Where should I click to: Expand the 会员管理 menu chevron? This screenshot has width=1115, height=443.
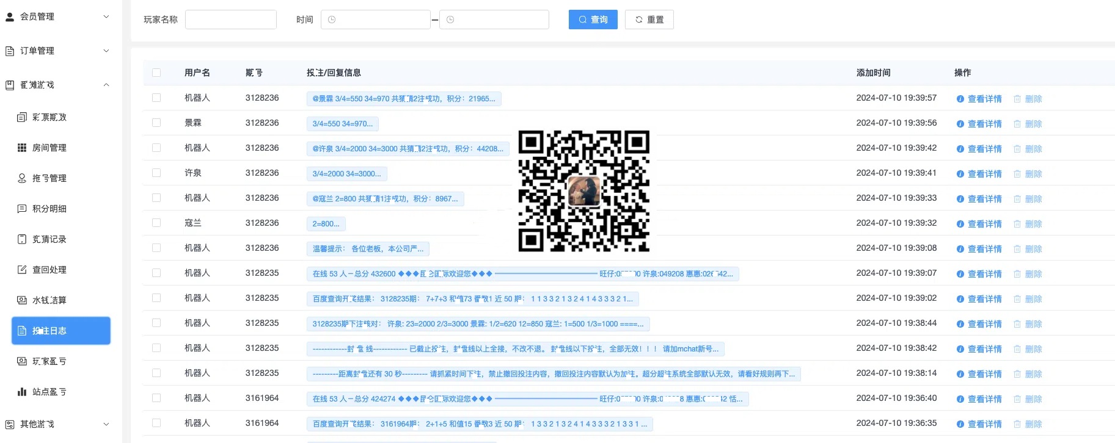(106, 17)
